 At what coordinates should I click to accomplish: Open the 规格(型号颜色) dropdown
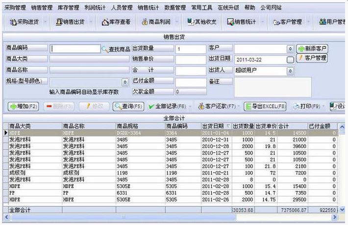[x=125, y=82]
